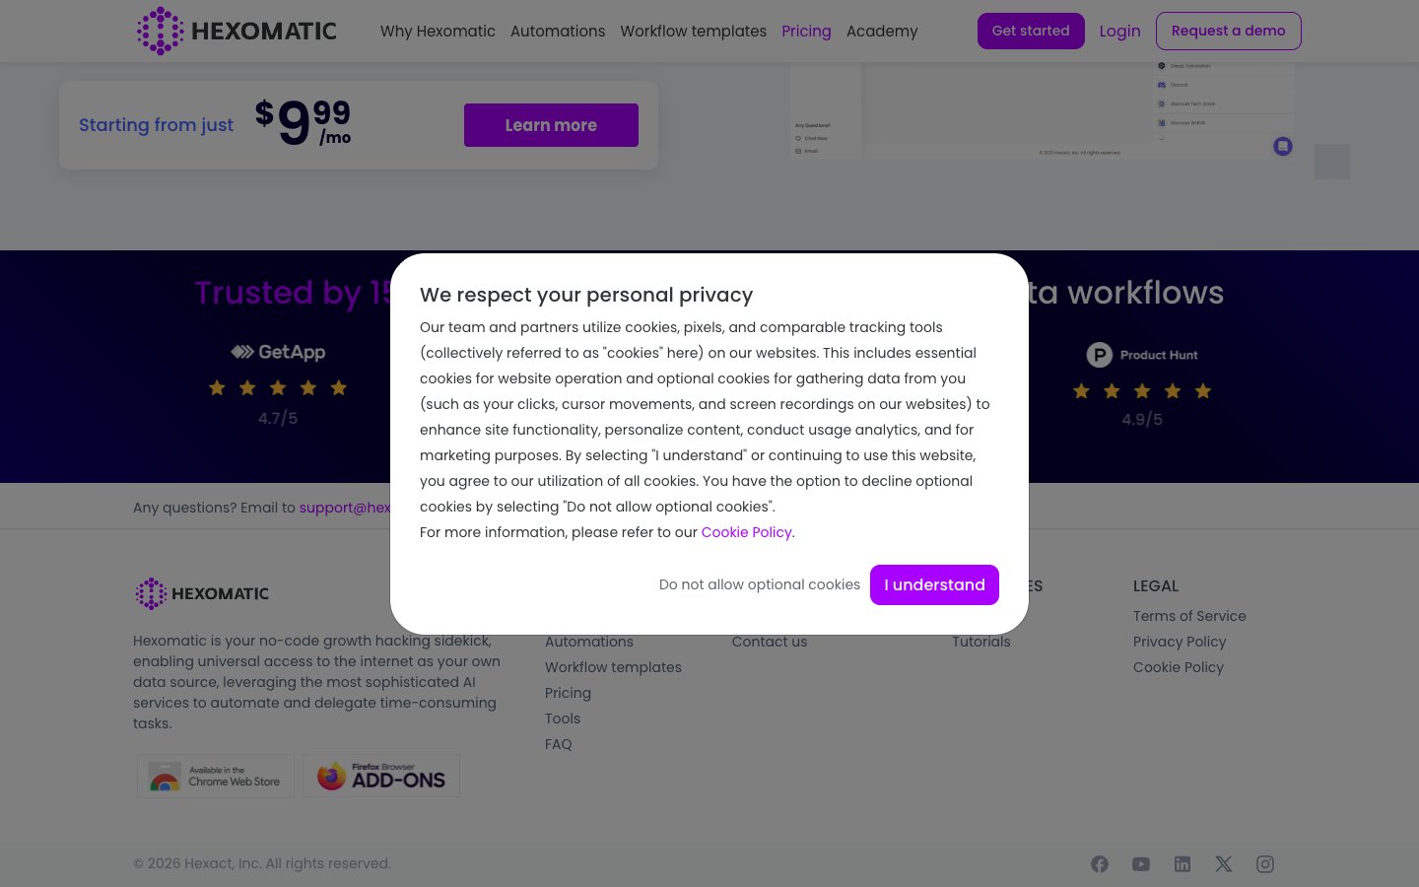The width and height of the screenshot is (1419, 887).
Task: Click the Chrome Web Store badge
Action: [x=215, y=776]
